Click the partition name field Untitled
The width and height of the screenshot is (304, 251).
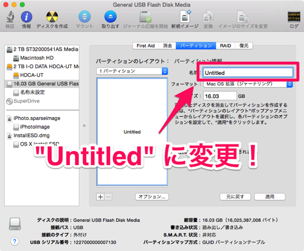coord(248,72)
